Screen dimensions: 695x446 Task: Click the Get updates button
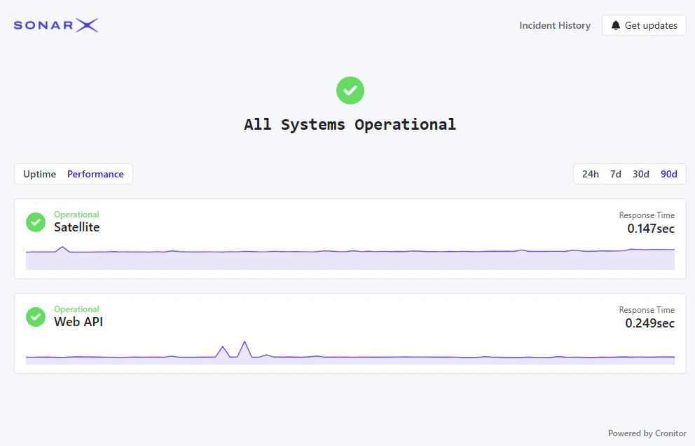point(644,25)
